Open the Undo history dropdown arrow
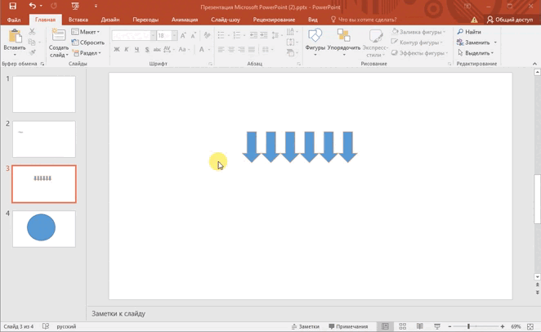The height and width of the screenshot is (332, 541). click(x=41, y=6)
